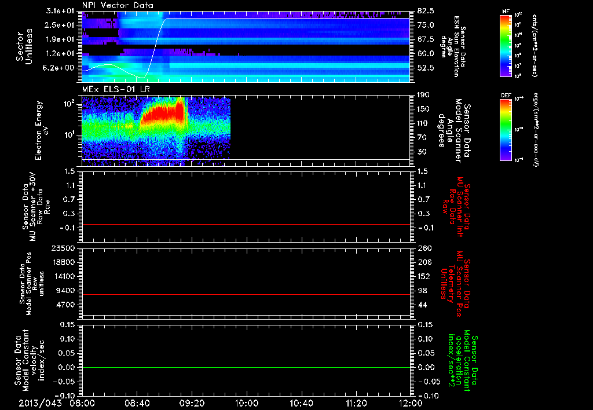Click the "08:40" time axis label
593x410 pixels.
(137, 403)
